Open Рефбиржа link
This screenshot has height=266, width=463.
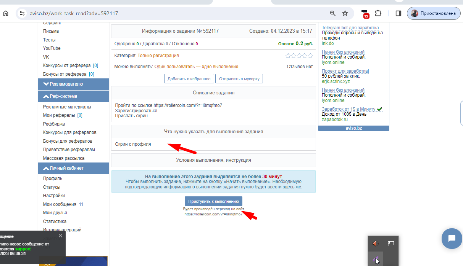click(x=54, y=124)
